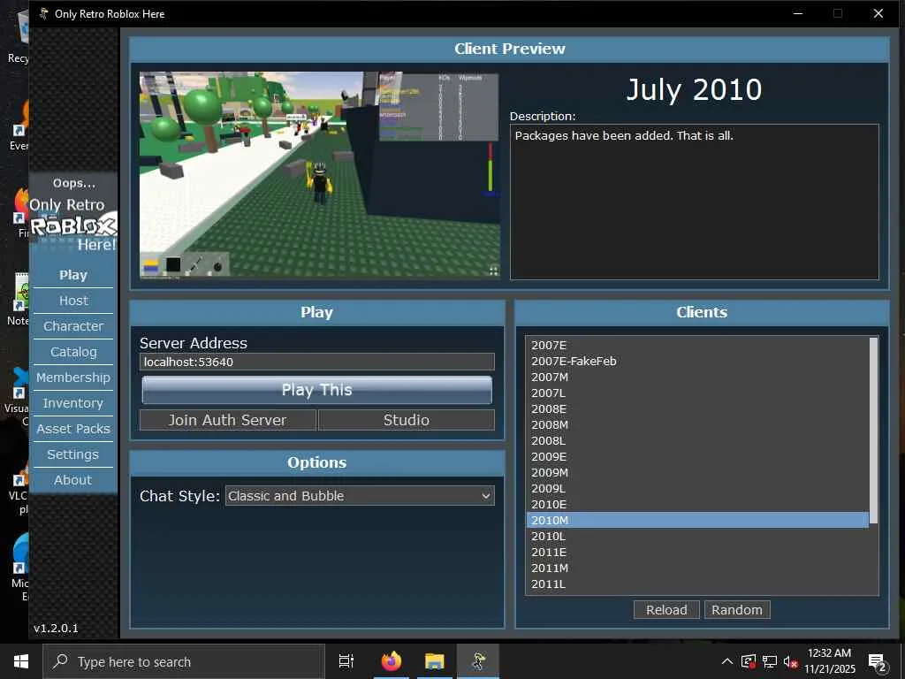This screenshot has height=679, width=905.
Task: Click Join Auth Server button
Action: [x=227, y=420]
